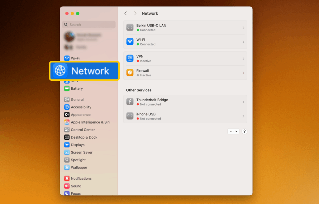The width and height of the screenshot is (319, 204).
Task: Click the VPN globe icon in main panel
Action: coord(130,59)
